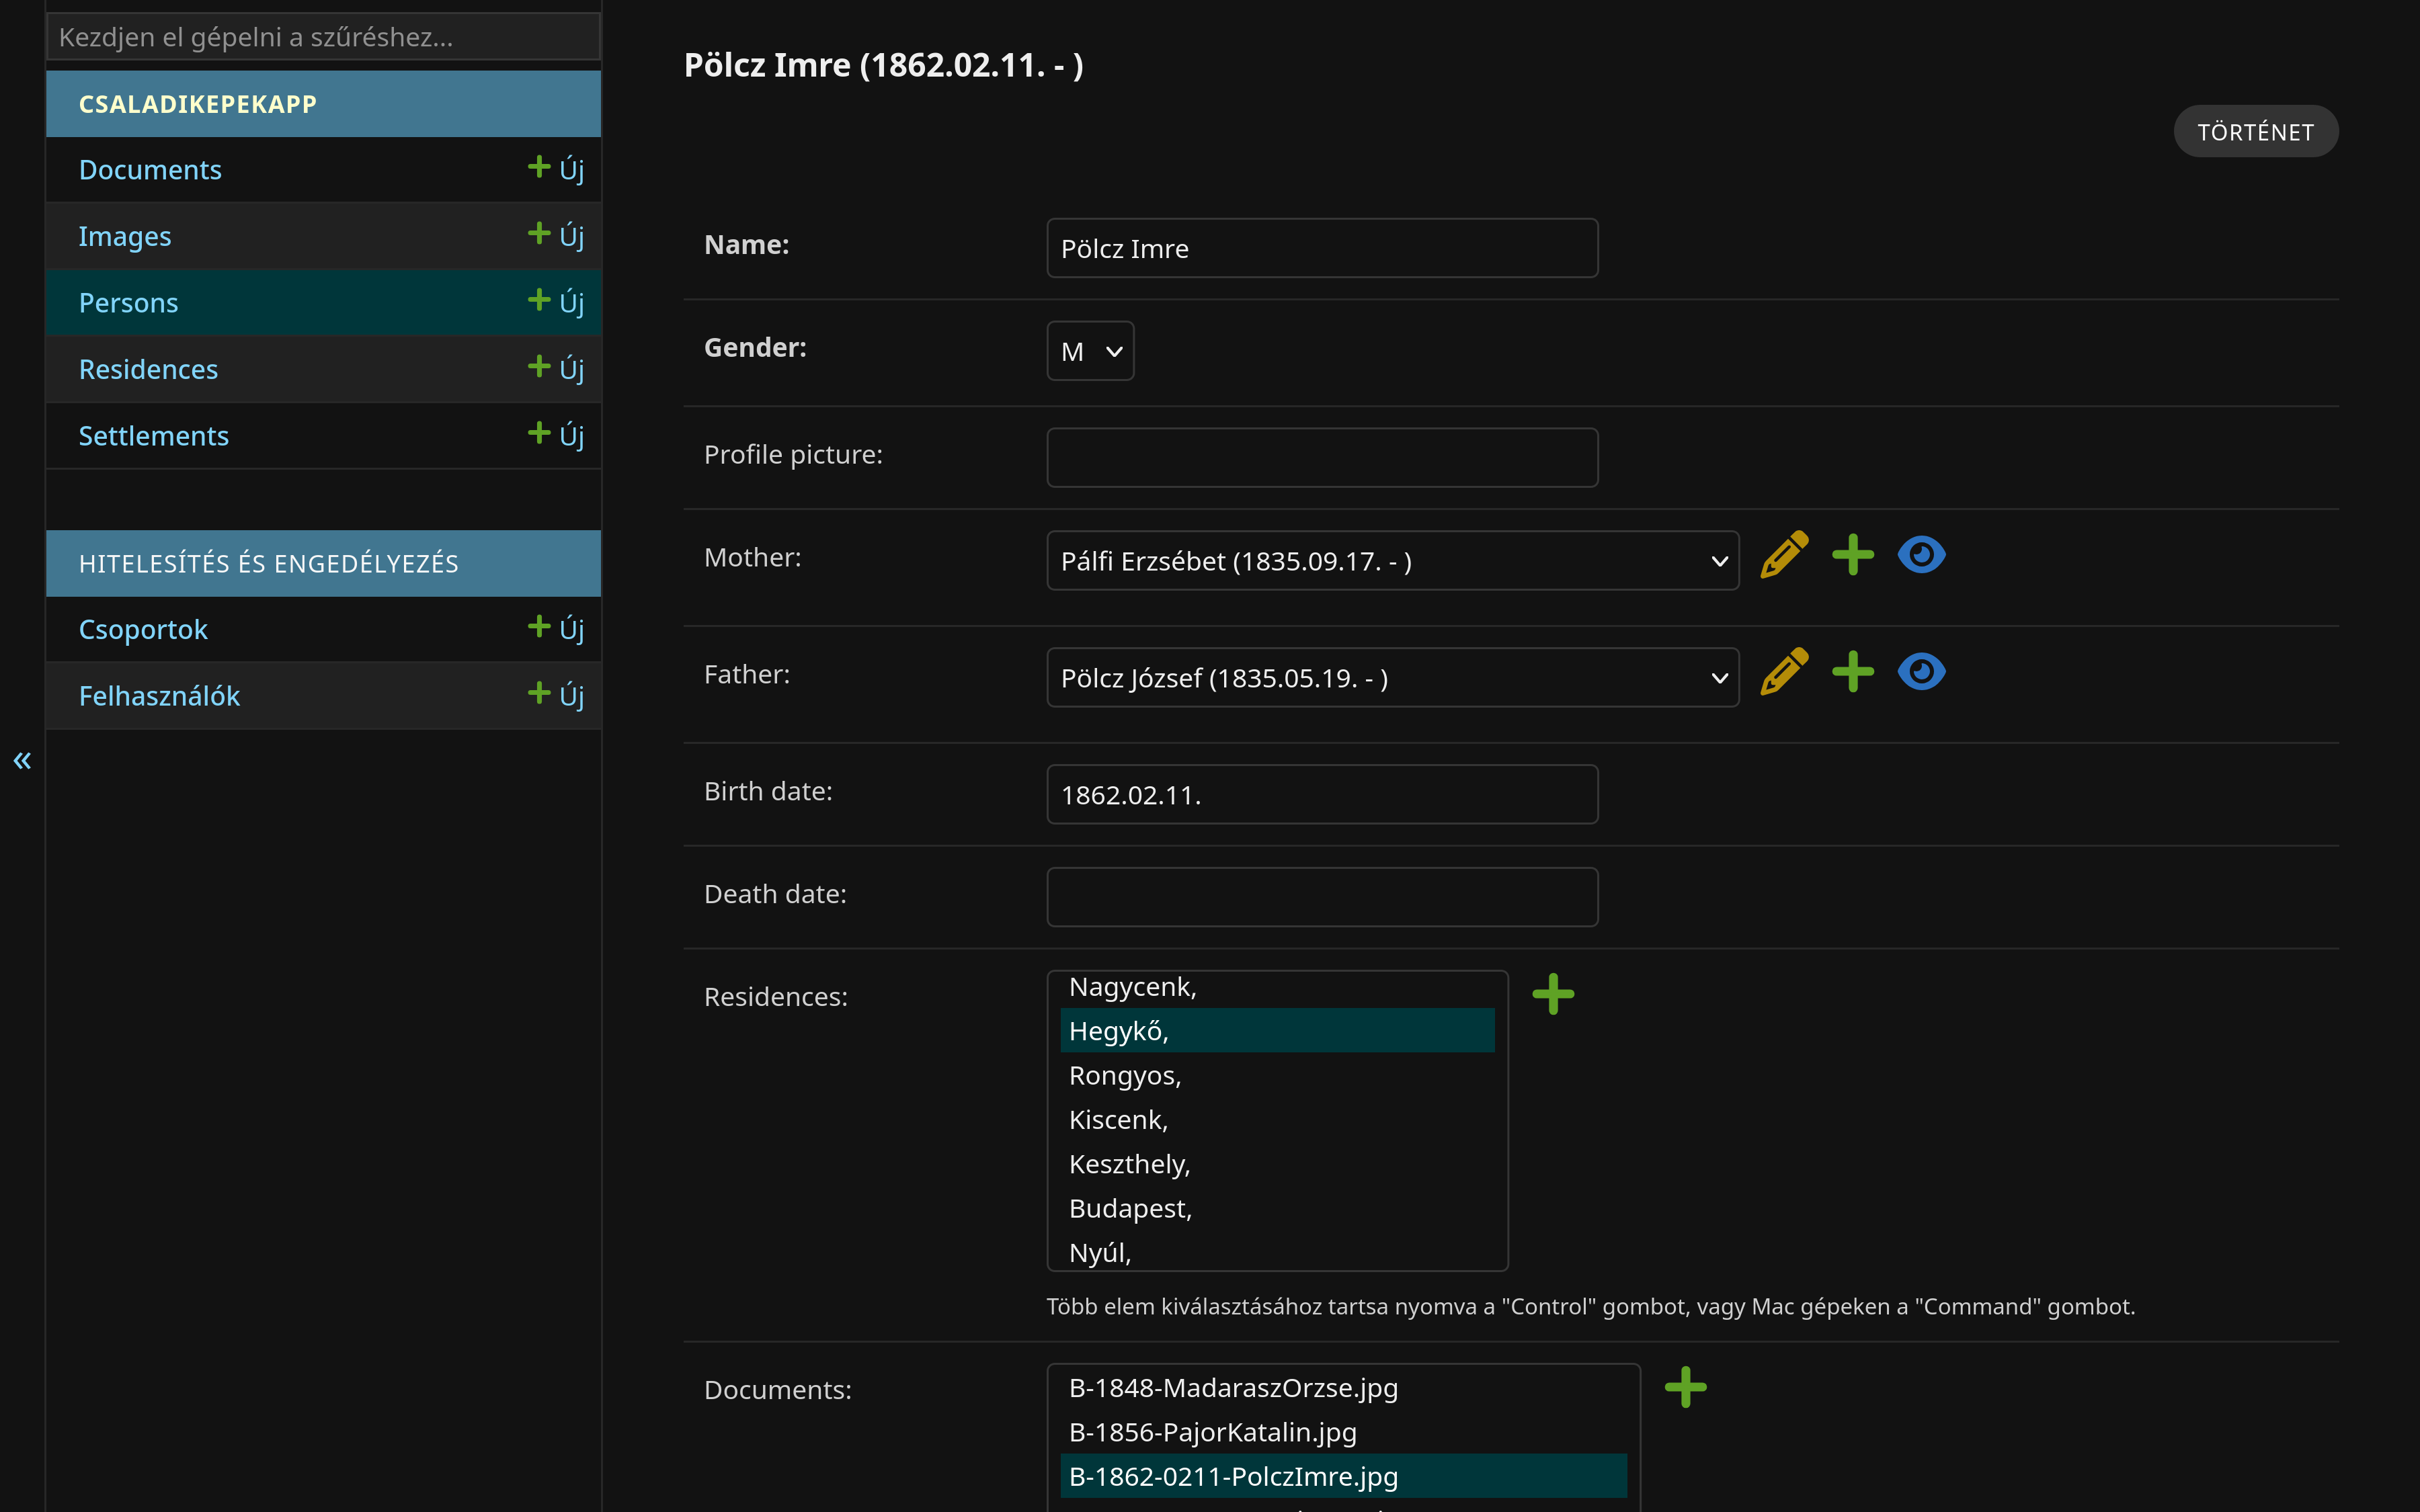The width and height of the screenshot is (2420, 1512).
Task: Collapse the sidebar with double chevron
Action: pos(22,761)
